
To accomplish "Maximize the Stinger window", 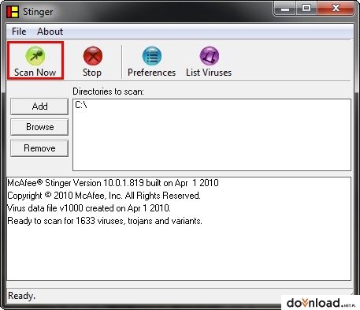I will pos(306,9).
